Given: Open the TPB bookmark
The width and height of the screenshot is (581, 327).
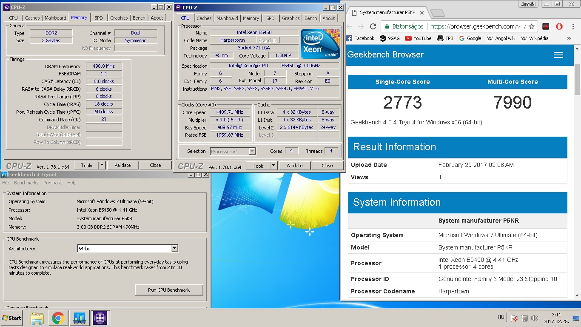Looking at the screenshot, I should click(445, 38).
